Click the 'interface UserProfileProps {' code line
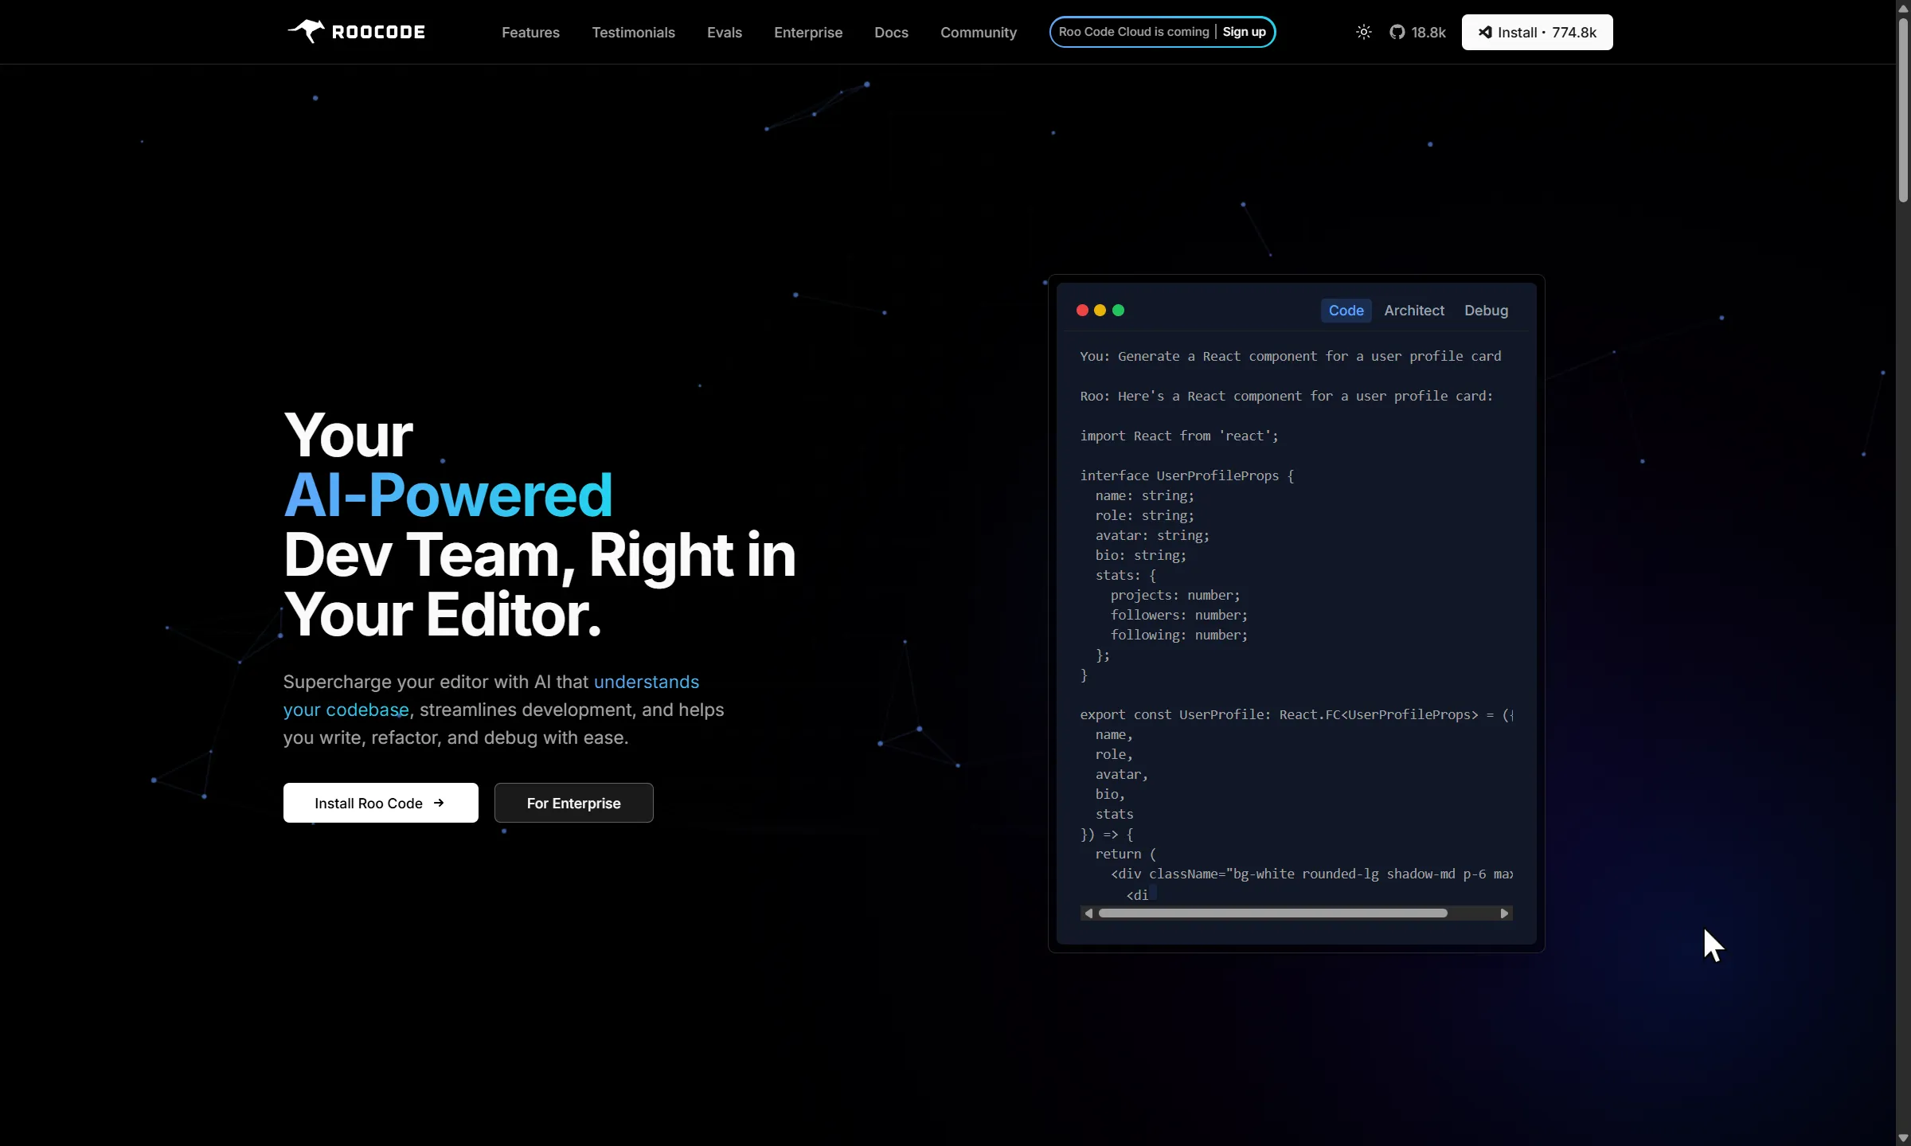1911x1146 pixels. coord(1187,476)
